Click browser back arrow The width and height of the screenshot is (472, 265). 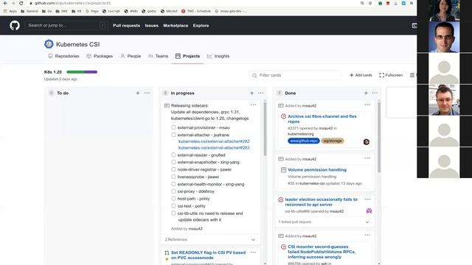click(x=5, y=3)
